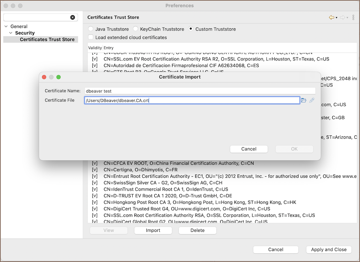Image resolution: width=360 pixels, height=262 pixels.
Task: Click the pencil edit icon beside Certificate File
Action: [x=312, y=101]
